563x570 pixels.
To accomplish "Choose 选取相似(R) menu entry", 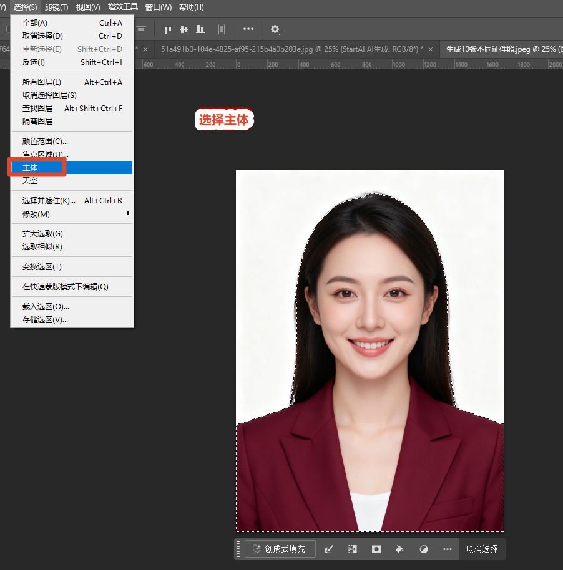I will (72, 247).
